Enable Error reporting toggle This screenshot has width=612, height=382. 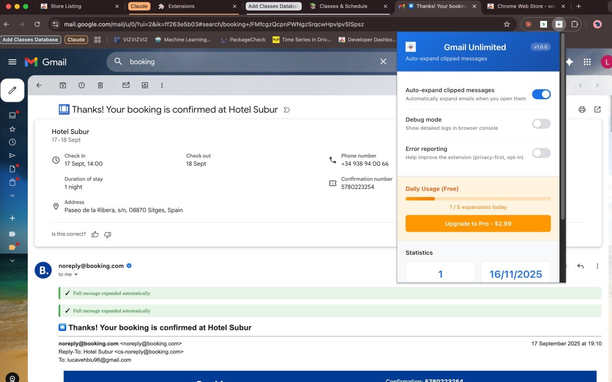click(x=541, y=153)
